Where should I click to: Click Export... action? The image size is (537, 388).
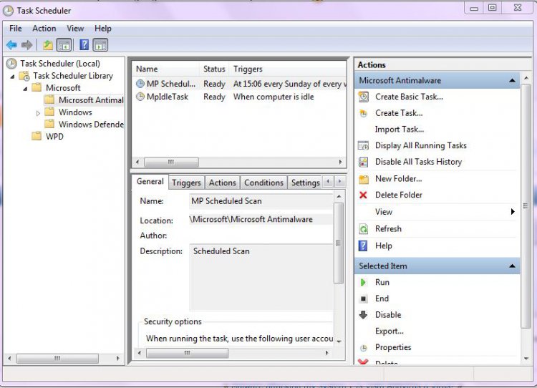tap(390, 331)
